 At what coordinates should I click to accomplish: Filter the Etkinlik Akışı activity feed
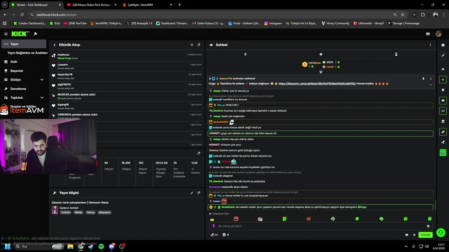point(192,45)
